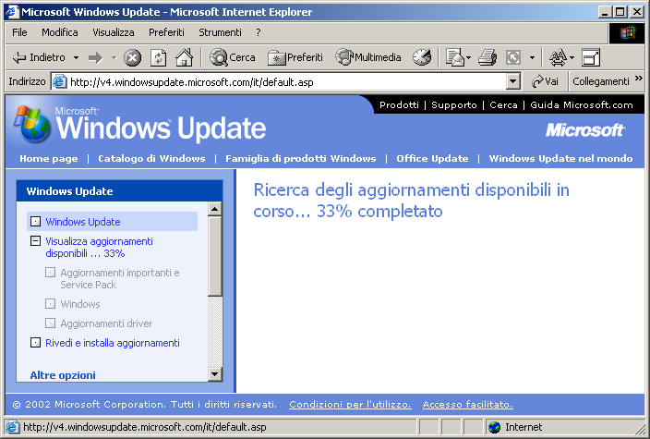This screenshot has width=650, height=439.
Task: Click the Vai go button
Action: point(545,81)
